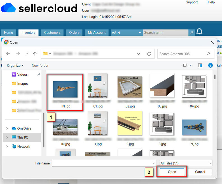Open the blue help question mark
The width and height of the screenshot is (222, 184).
click(211, 65)
